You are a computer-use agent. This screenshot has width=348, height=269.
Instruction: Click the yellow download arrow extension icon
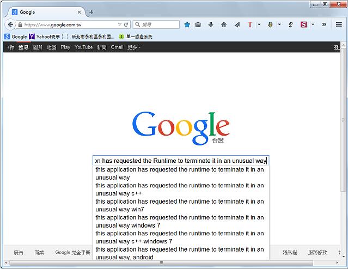(x=270, y=25)
